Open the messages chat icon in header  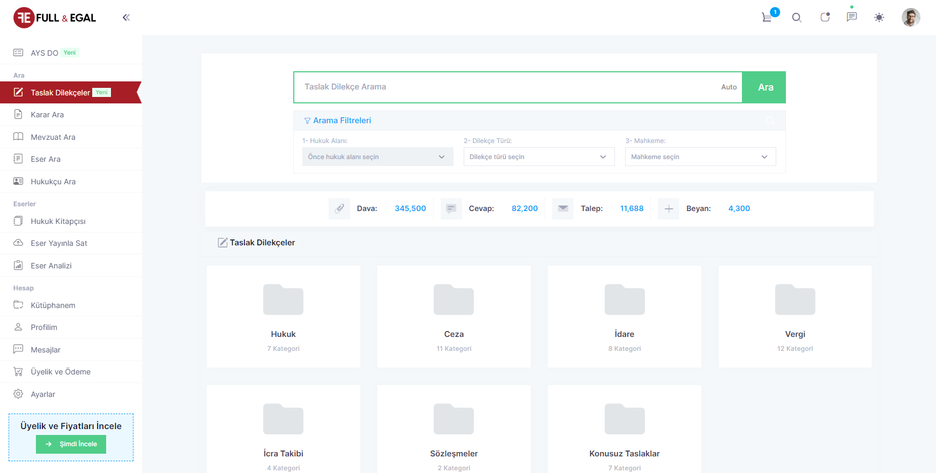(851, 17)
